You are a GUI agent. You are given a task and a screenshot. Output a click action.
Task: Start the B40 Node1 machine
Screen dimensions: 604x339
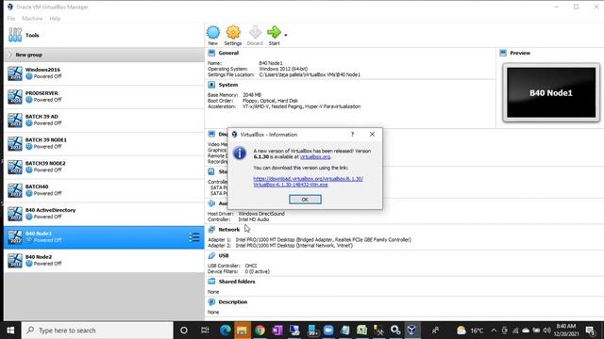click(274, 36)
